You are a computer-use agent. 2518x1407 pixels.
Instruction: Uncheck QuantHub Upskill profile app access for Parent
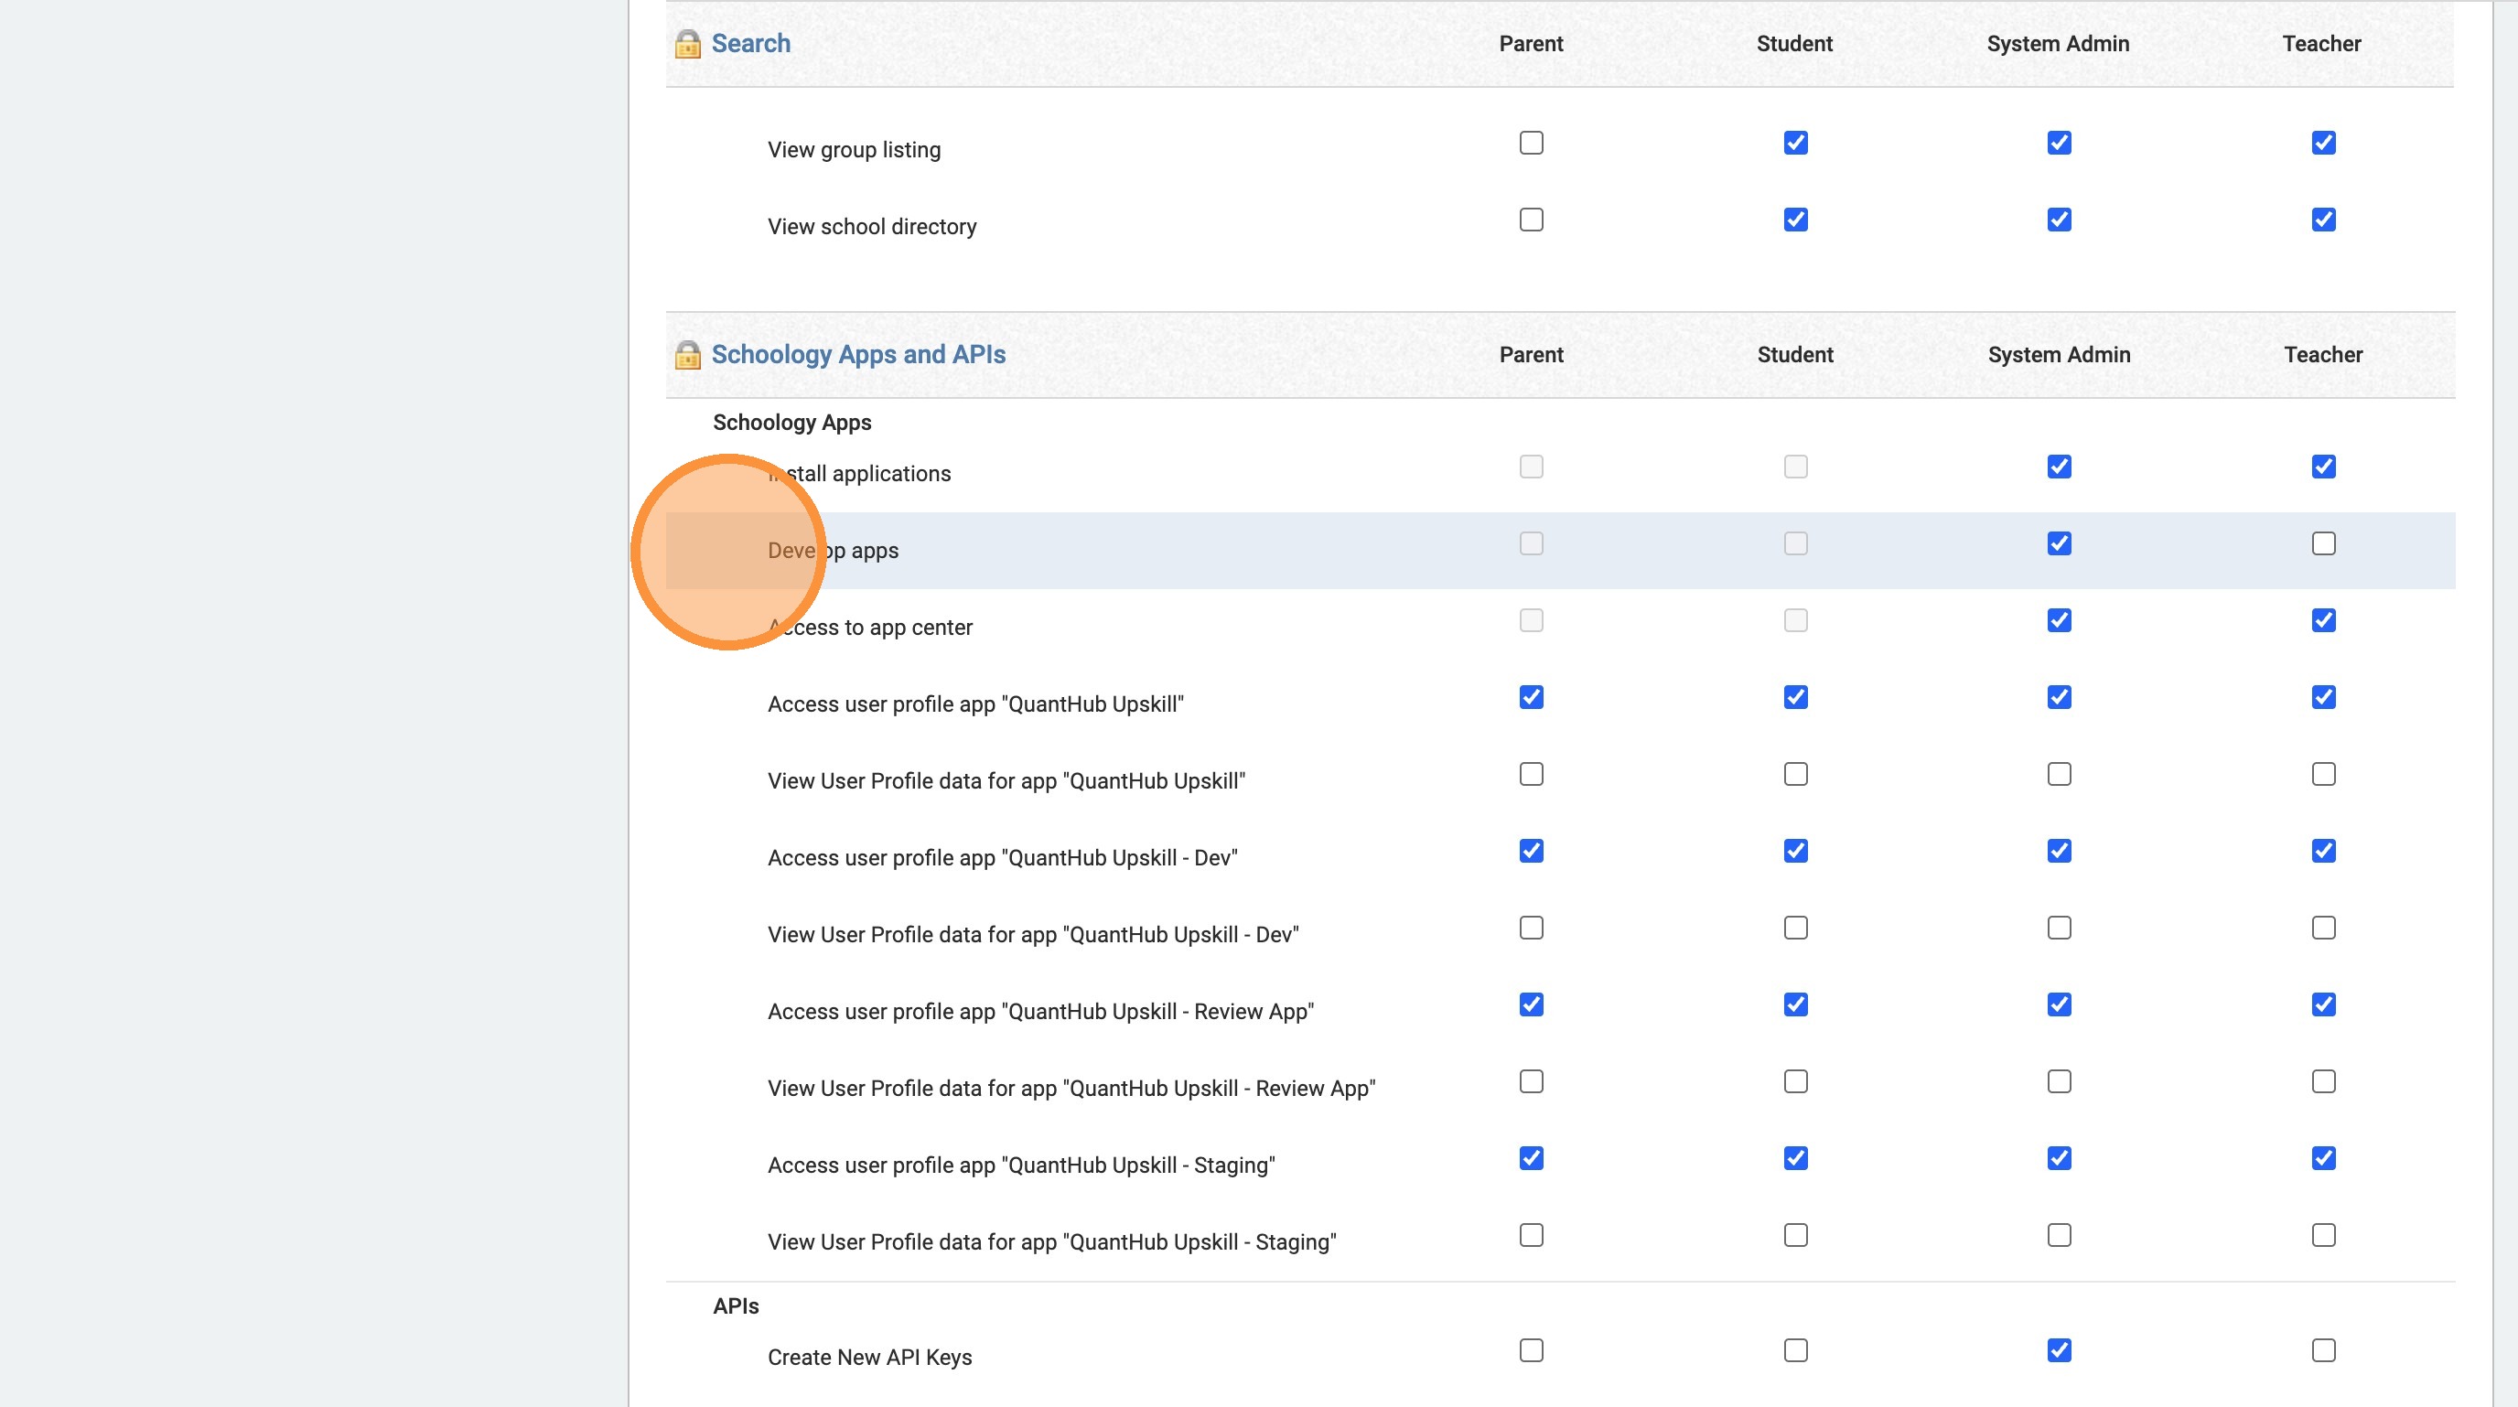click(1531, 698)
